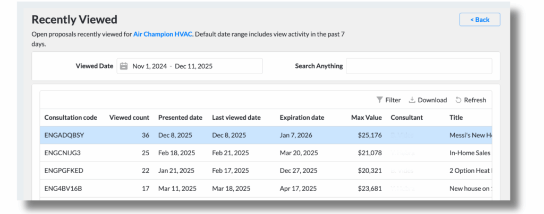Go back using the Back button

479,20
